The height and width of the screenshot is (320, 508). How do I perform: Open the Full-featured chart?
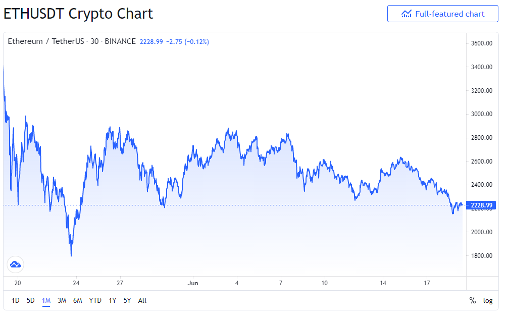pos(442,14)
